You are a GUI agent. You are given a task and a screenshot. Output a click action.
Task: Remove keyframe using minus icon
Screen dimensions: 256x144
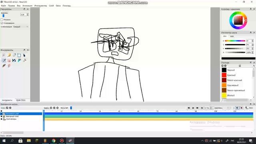click(54, 108)
